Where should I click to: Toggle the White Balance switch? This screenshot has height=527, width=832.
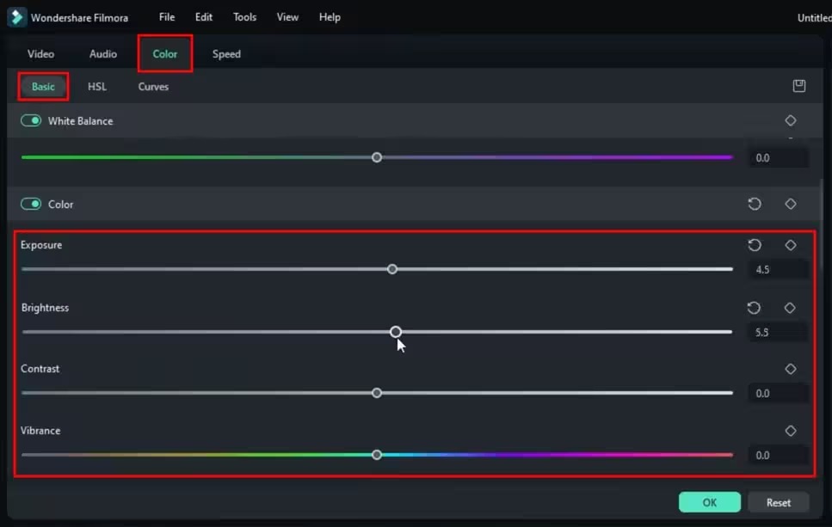click(x=31, y=121)
